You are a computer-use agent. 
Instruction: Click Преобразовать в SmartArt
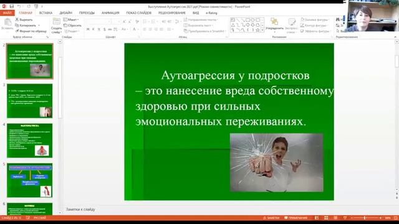coord(205,31)
